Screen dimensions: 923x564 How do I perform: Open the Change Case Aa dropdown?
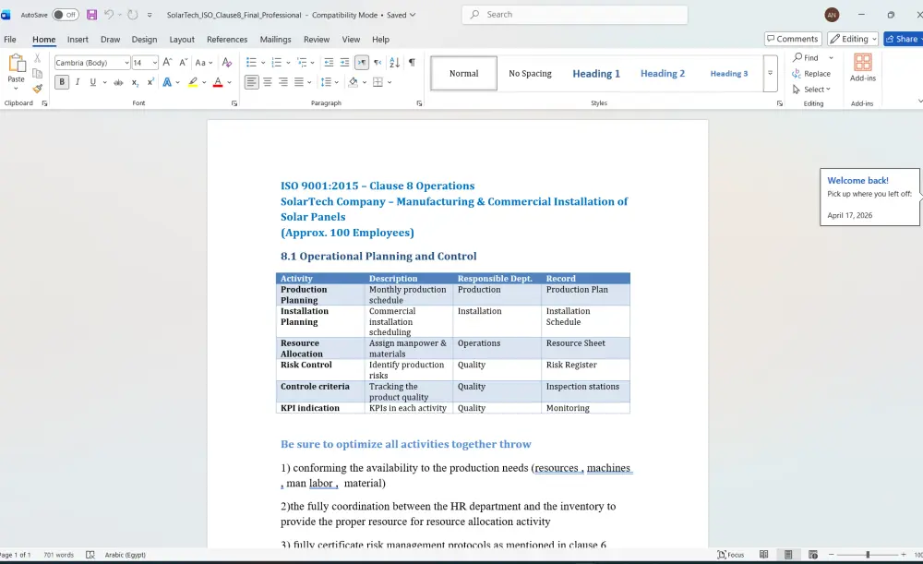204,63
